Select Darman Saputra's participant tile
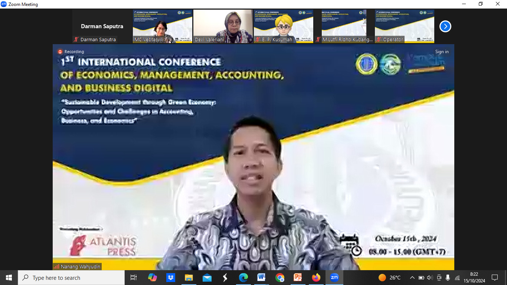507x285 pixels. pos(102,26)
